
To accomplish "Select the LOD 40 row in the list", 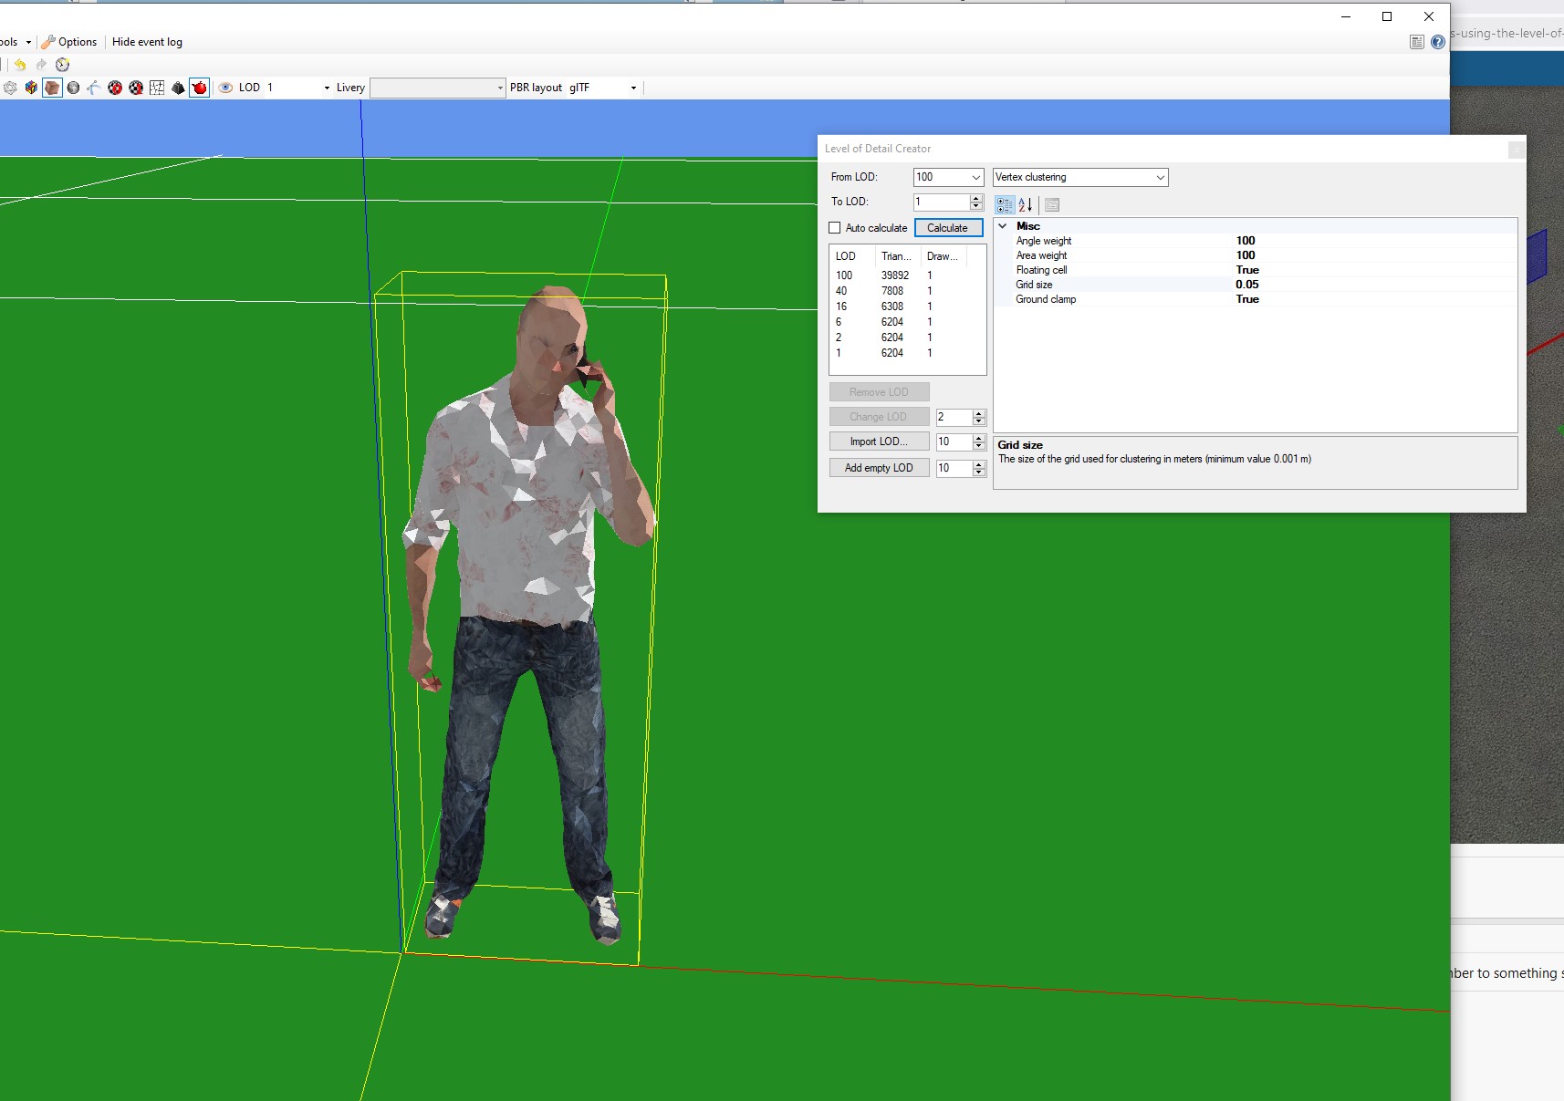I will pos(876,290).
